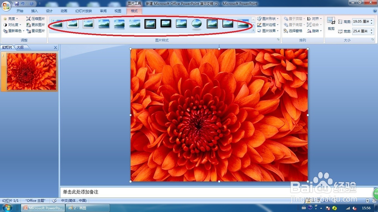Click the 幻灯片 1/1 status bar indicator
The height and width of the screenshot is (212, 378).
pyautogui.click(x=10, y=200)
